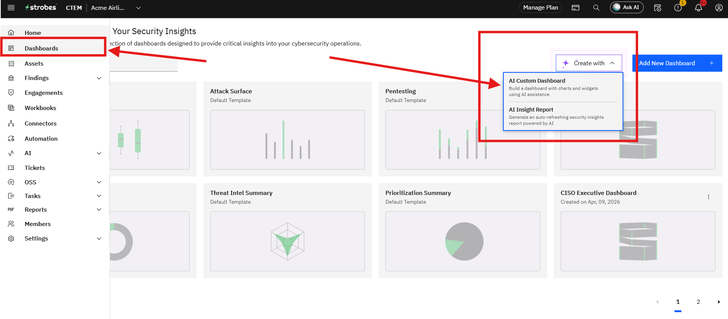
Task: Click the search magnifier icon
Action: tap(596, 8)
